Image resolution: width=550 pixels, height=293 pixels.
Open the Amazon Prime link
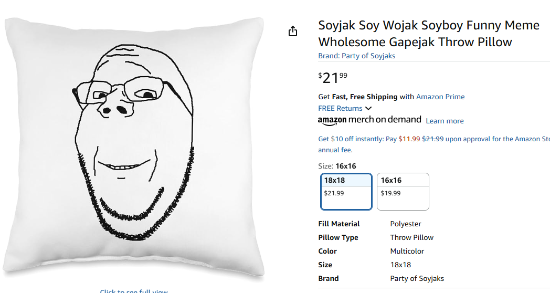tap(440, 97)
